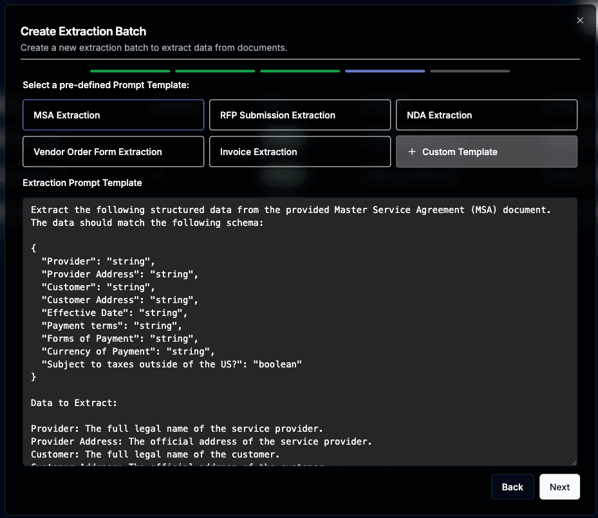Viewport: 598px width, 518px height.
Task: Select the RFP Submission Extraction template
Action: click(299, 115)
